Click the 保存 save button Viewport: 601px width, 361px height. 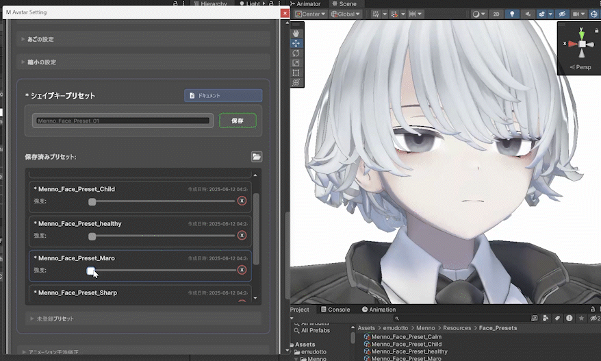[238, 121]
